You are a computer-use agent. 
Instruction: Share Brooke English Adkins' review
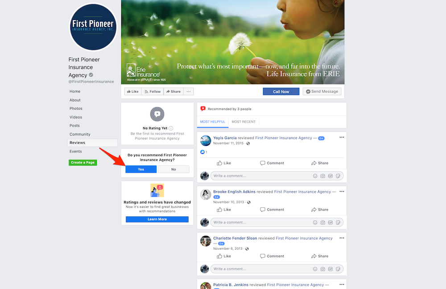pos(320,210)
